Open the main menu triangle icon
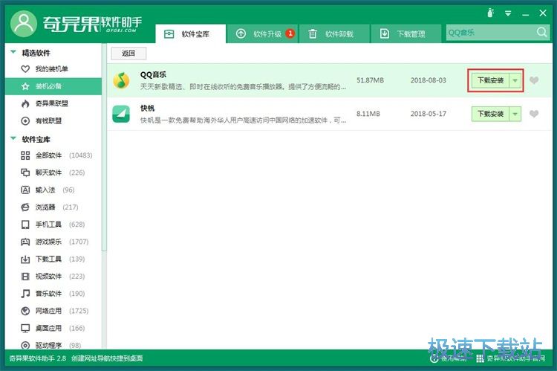This screenshot has height=371, width=557. tap(508, 13)
